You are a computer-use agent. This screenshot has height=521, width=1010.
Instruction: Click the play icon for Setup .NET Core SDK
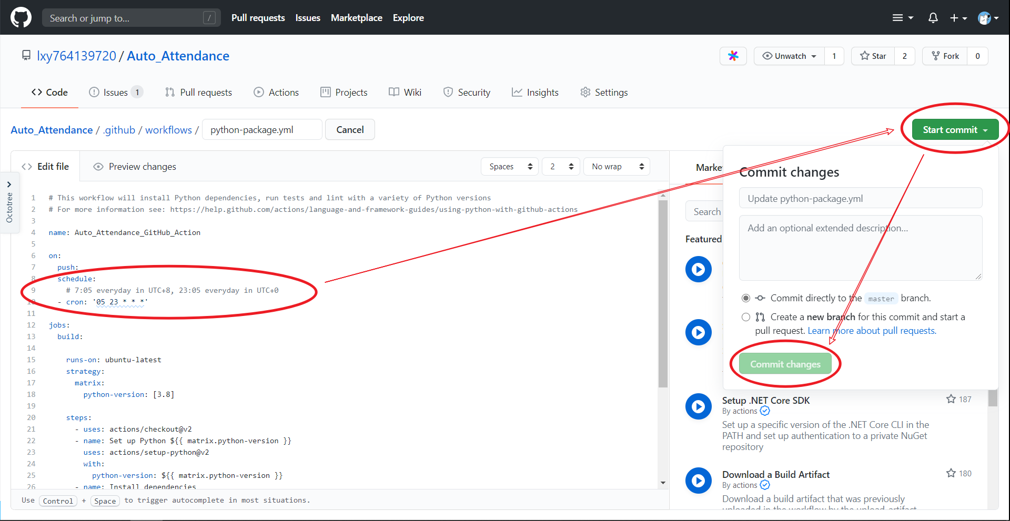(x=699, y=406)
